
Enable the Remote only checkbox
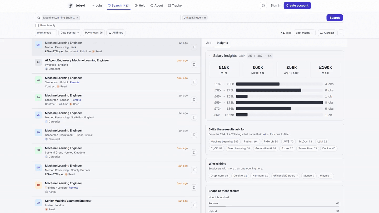click(37, 26)
